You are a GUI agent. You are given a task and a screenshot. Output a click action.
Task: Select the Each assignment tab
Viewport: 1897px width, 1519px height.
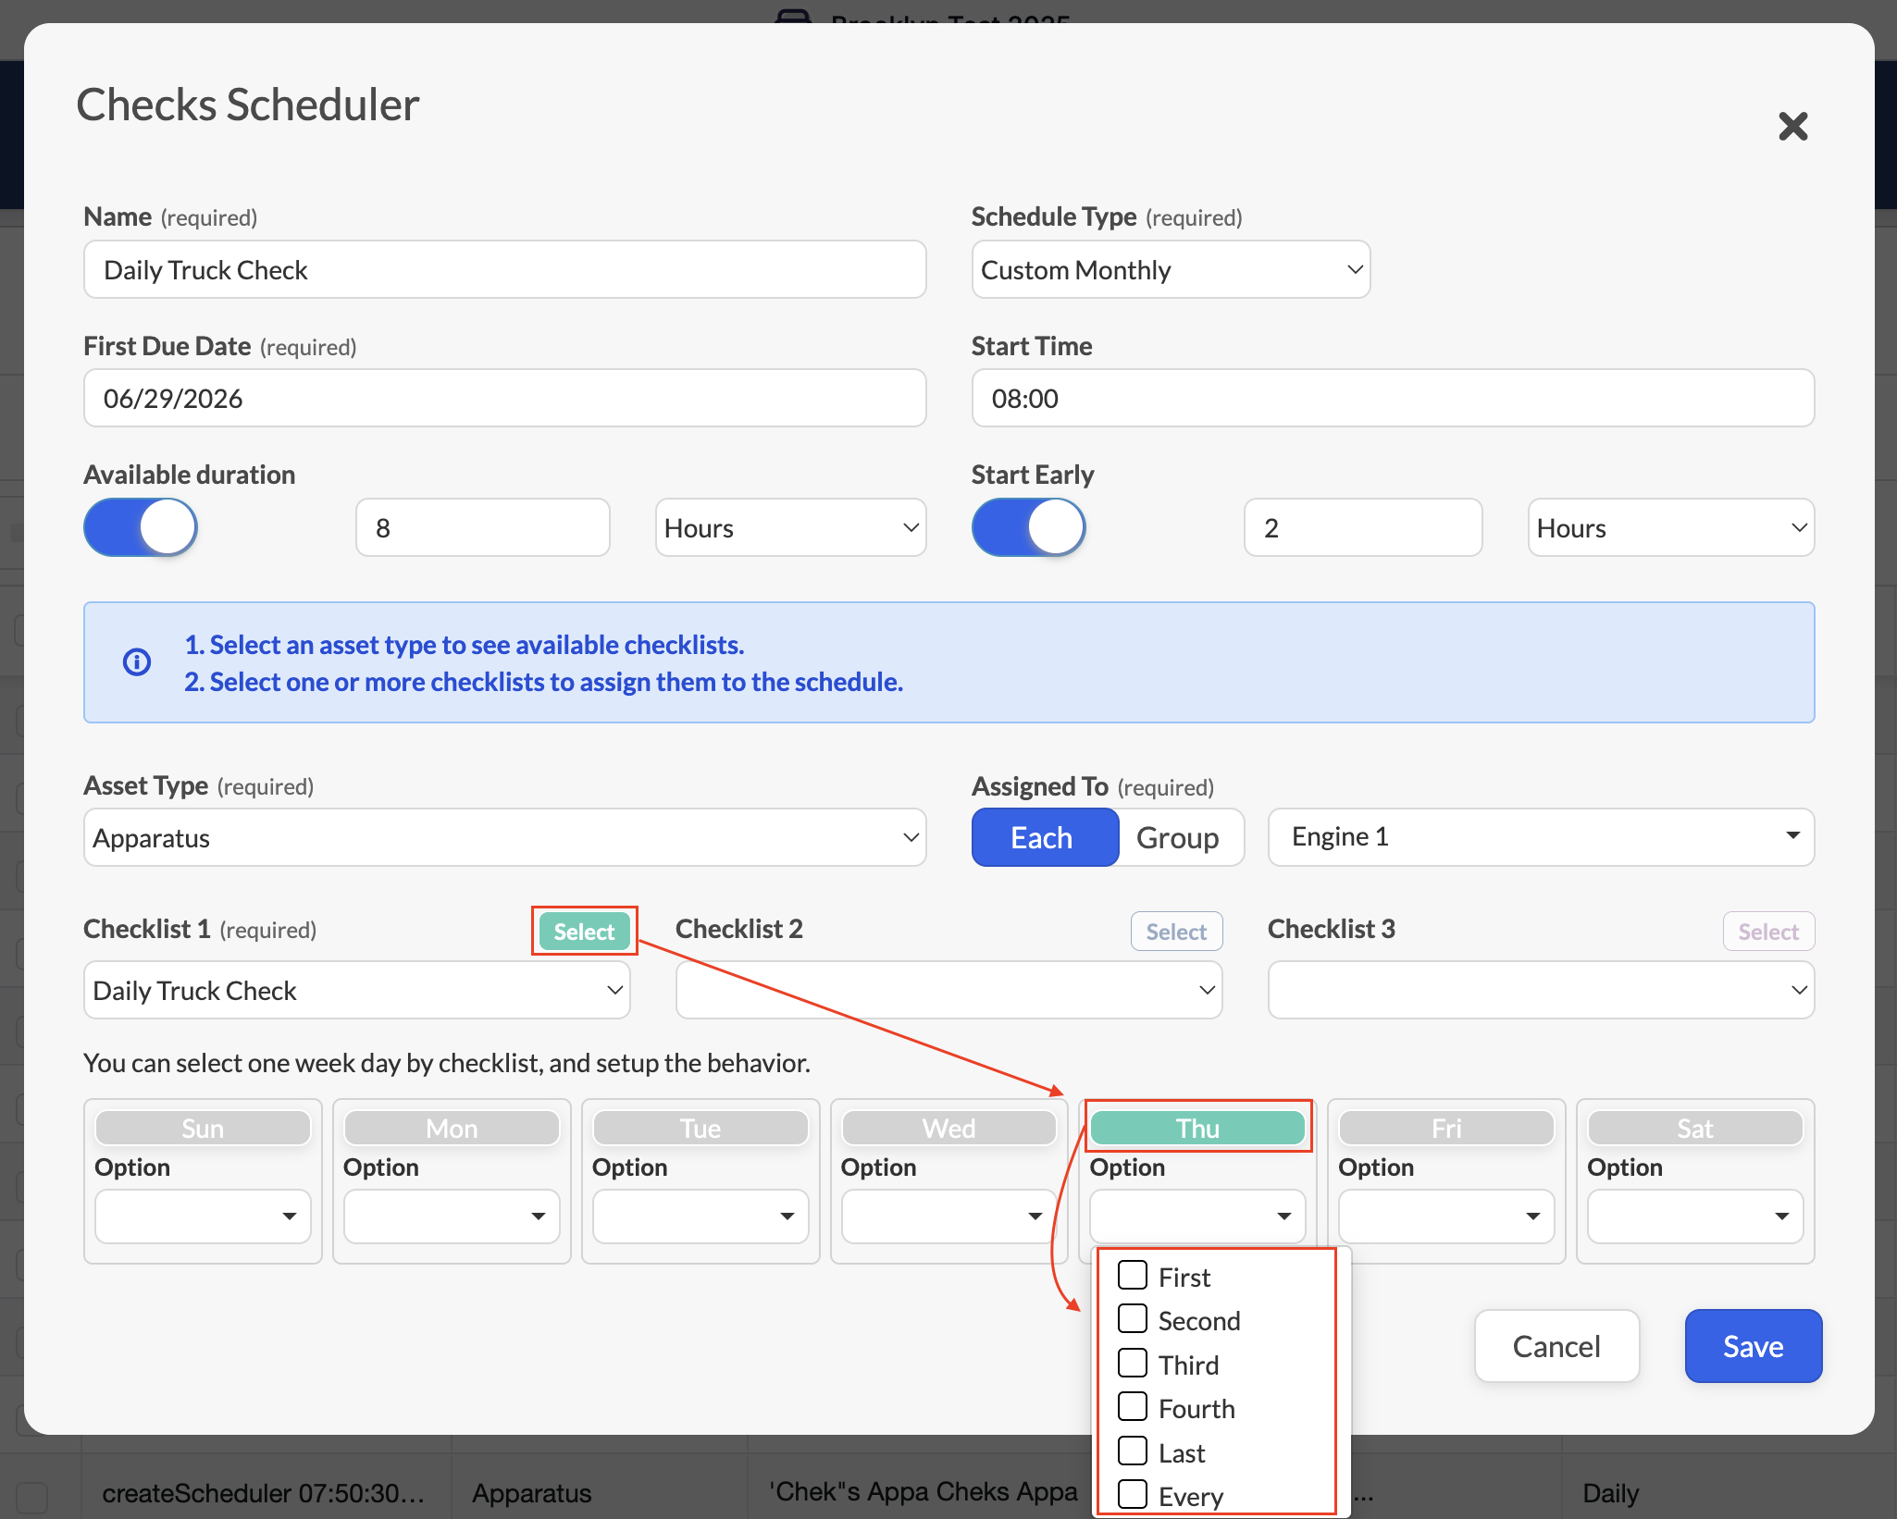coord(1045,837)
